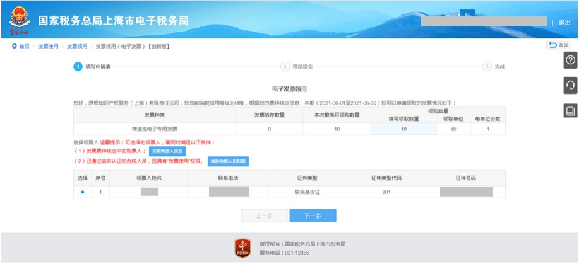The width and height of the screenshot is (579, 264).
Task: Click the help question mark sidebar icon
Action: tap(570, 60)
